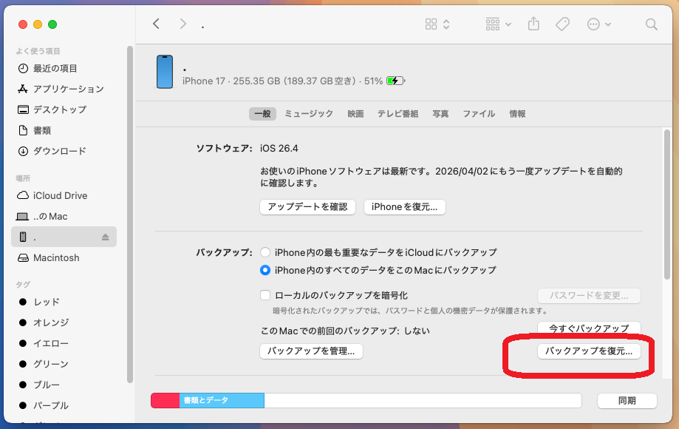Expand the action menu chevron
This screenshot has width=679, height=429.
pyautogui.click(x=608, y=24)
